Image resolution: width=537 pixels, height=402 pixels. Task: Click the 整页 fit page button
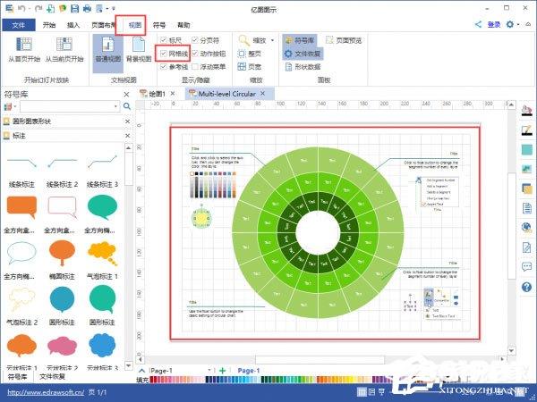coord(250,54)
